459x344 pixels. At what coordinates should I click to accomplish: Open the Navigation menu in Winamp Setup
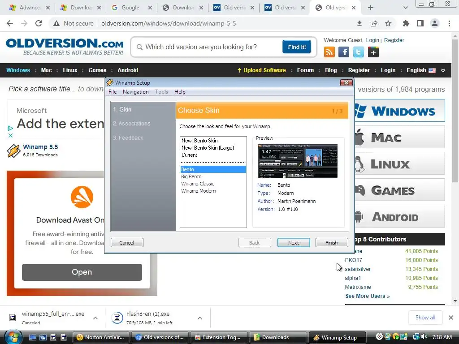(135, 92)
